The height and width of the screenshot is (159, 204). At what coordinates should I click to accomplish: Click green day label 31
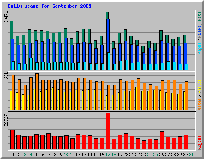(191, 155)
